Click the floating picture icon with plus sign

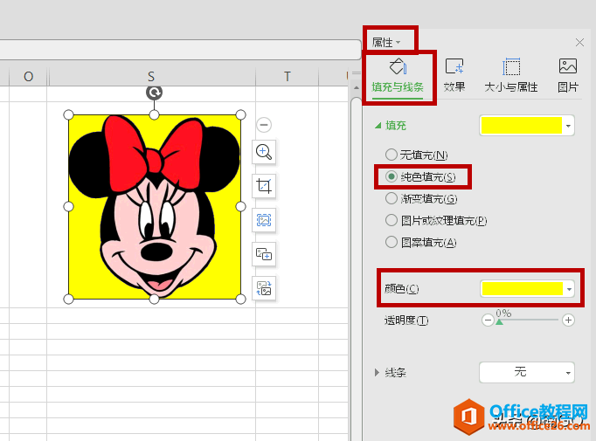pyautogui.click(x=264, y=254)
